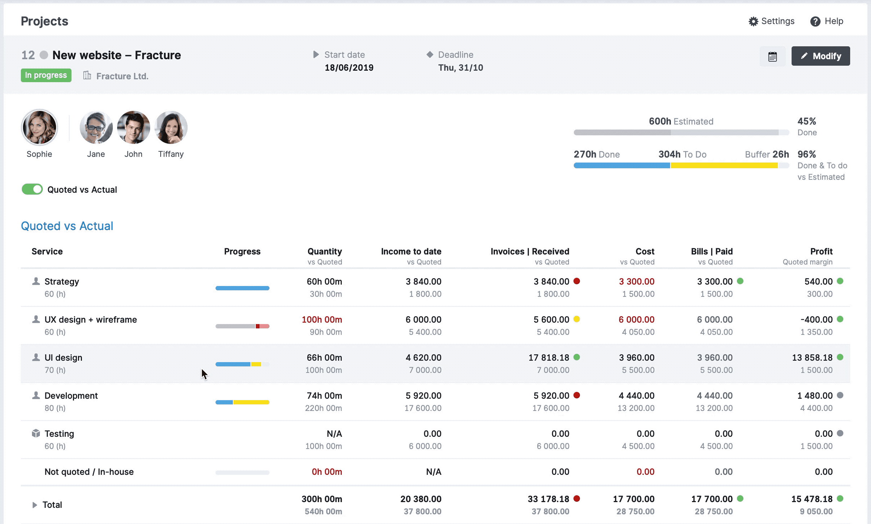
Task: Click the person icon beside Strategy
Action: (36, 281)
